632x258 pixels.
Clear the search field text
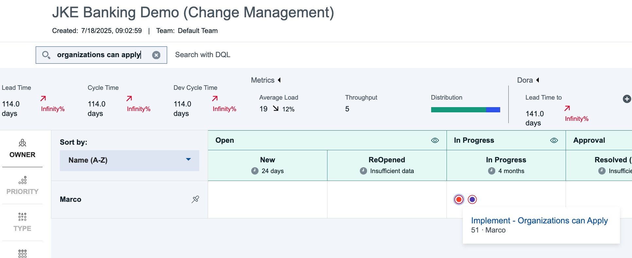click(156, 55)
